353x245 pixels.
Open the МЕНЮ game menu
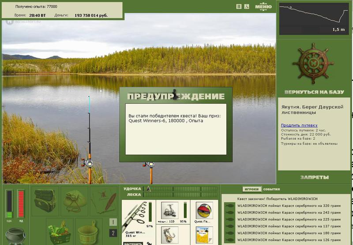(263, 7)
